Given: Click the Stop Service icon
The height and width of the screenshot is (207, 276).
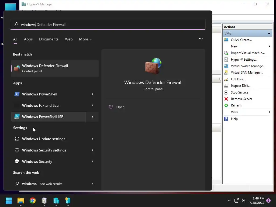Looking at the screenshot, I should (226, 92).
